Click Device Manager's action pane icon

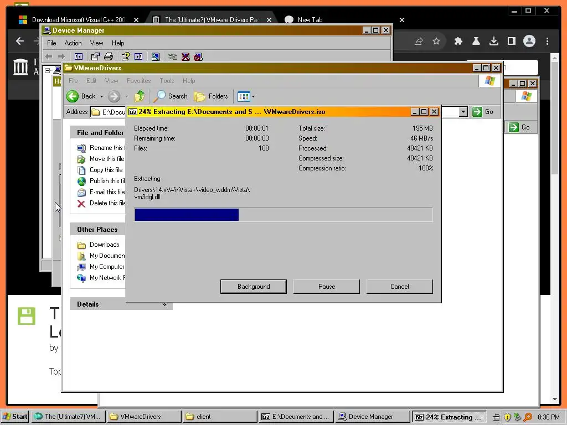[138, 57]
